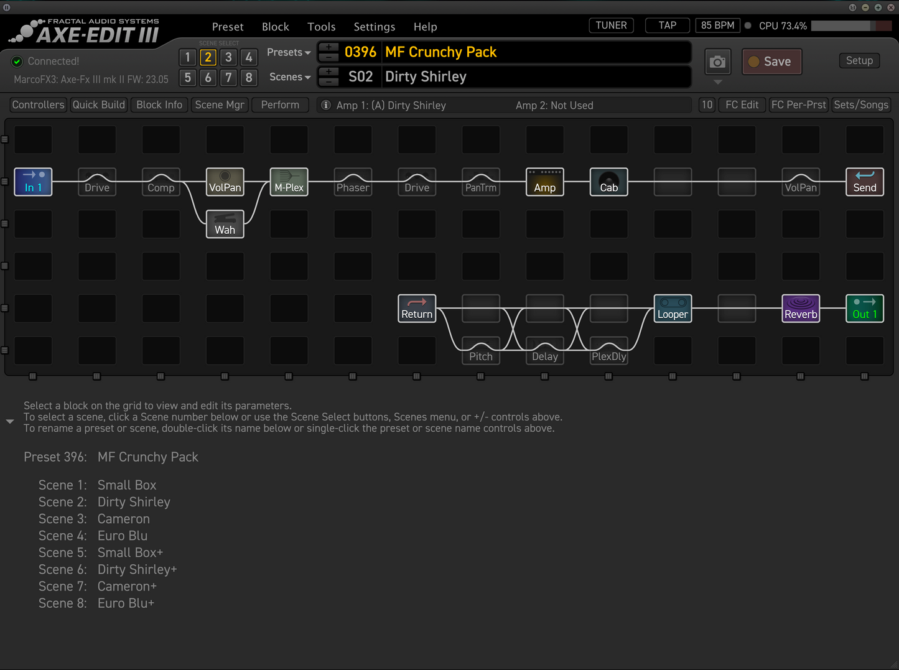Image resolution: width=899 pixels, height=670 pixels.
Task: Open the Looper block
Action: 672,308
